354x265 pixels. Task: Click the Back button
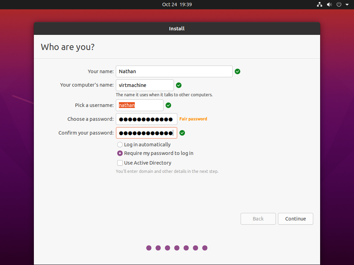[x=258, y=219]
